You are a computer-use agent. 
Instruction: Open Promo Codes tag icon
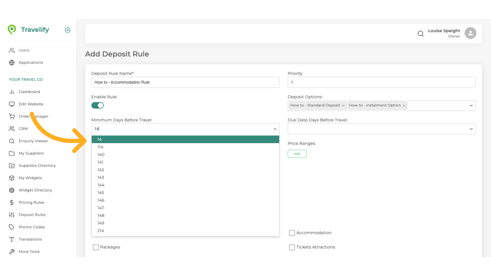click(x=12, y=227)
